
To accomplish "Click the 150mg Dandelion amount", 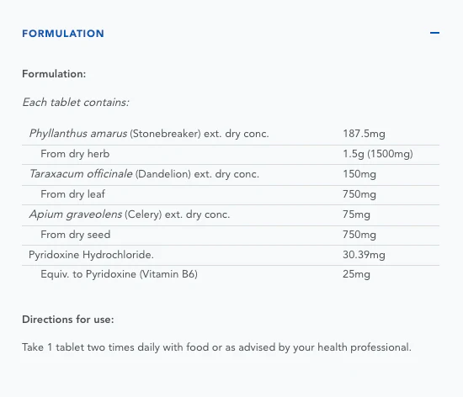I will (x=359, y=174).
